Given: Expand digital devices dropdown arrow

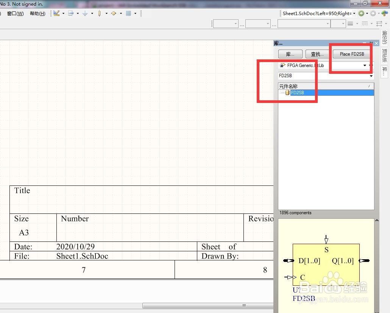Looking at the screenshot, I should [x=106, y=13].
